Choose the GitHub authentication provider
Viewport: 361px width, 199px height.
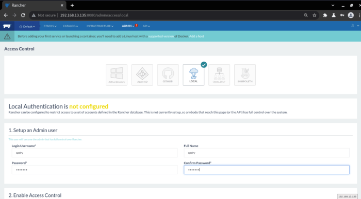tap(168, 75)
